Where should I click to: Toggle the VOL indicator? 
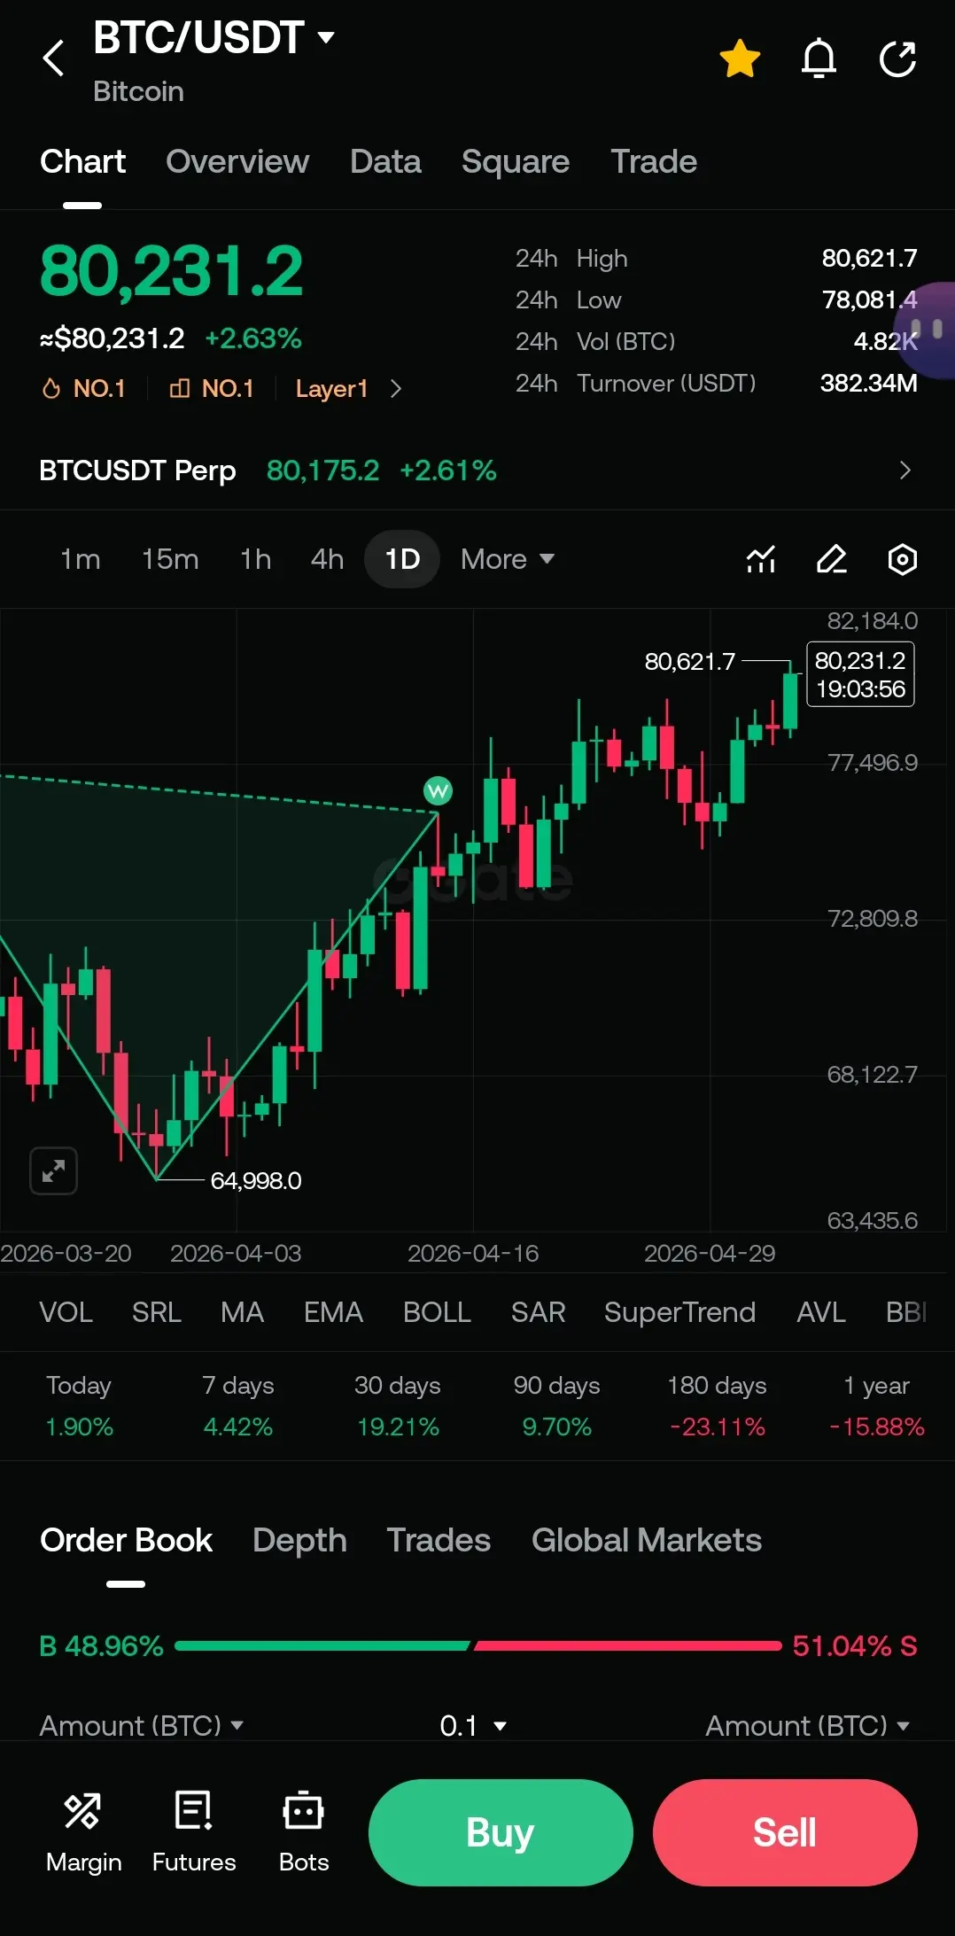point(66,1312)
